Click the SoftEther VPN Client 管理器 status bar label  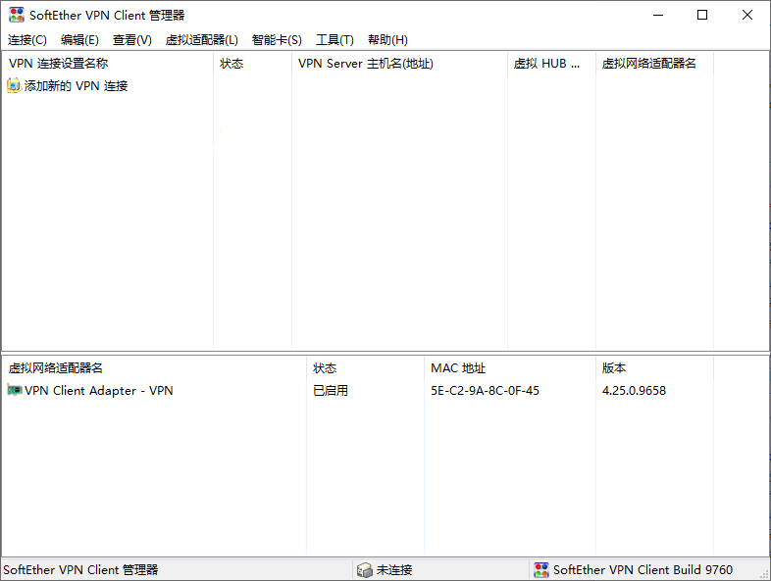(x=80, y=569)
